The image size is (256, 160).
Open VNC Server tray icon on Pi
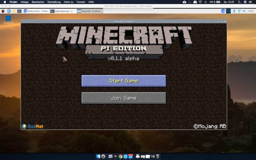click(228, 11)
